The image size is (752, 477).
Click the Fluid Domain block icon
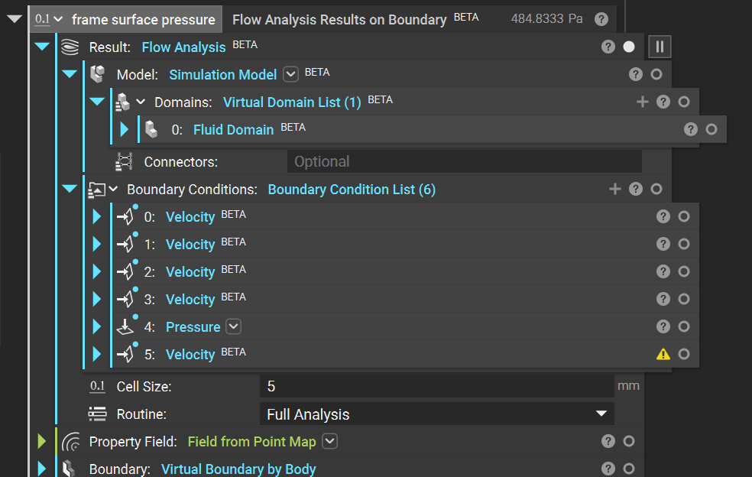point(151,129)
